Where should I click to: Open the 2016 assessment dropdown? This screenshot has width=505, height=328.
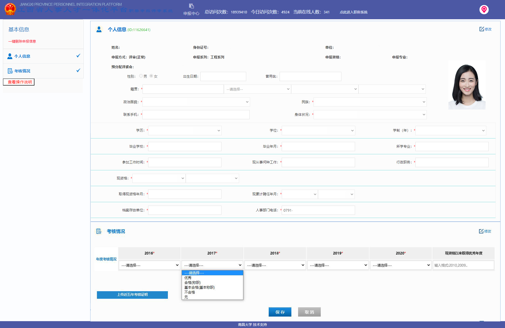click(x=149, y=265)
